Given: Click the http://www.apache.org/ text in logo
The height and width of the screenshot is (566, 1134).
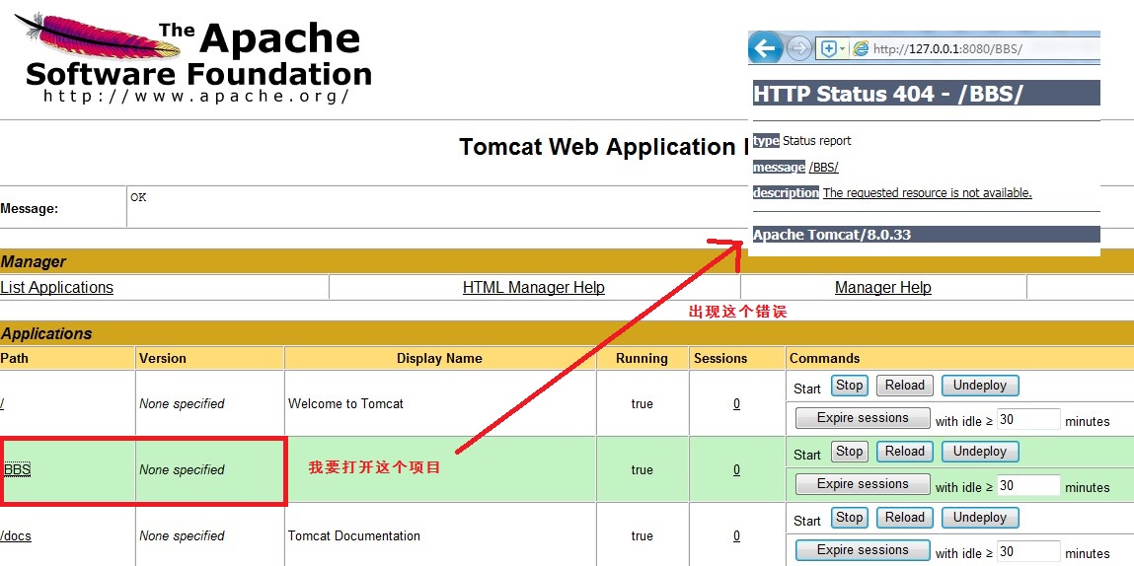Looking at the screenshot, I should coord(196,96).
